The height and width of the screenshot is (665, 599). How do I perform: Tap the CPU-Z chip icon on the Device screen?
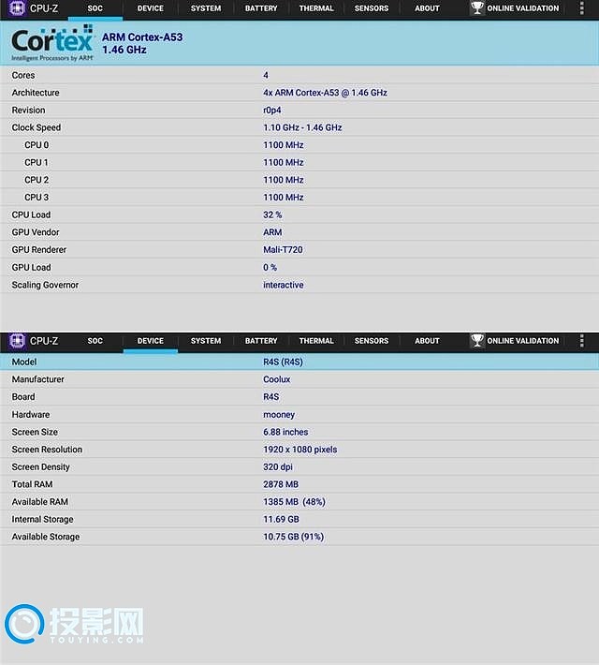pyautogui.click(x=17, y=341)
